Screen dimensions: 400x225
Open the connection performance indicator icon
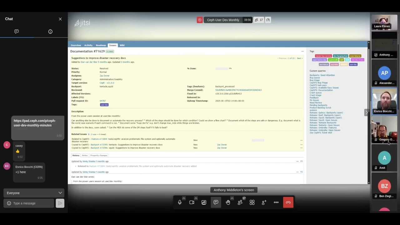coord(268,20)
